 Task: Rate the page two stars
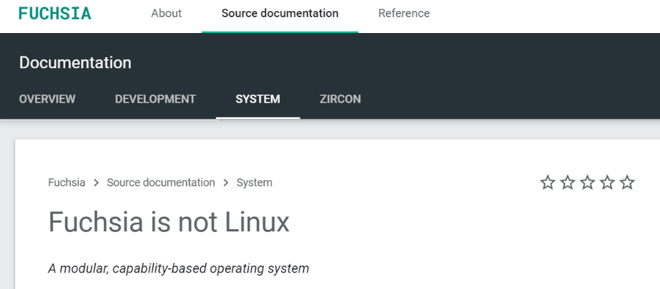(x=567, y=182)
